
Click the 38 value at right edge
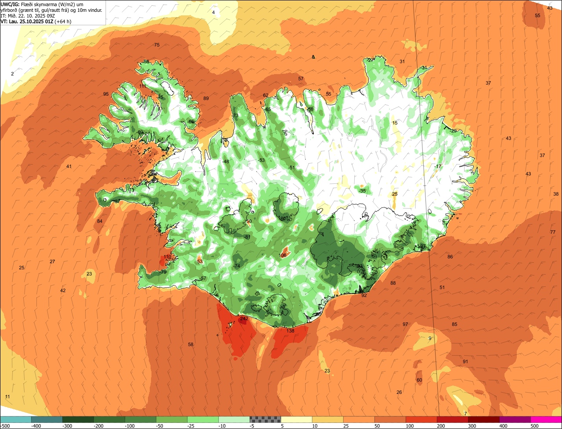(556, 194)
